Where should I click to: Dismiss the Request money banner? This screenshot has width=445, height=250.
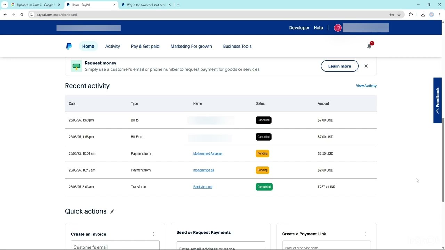(x=366, y=66)
